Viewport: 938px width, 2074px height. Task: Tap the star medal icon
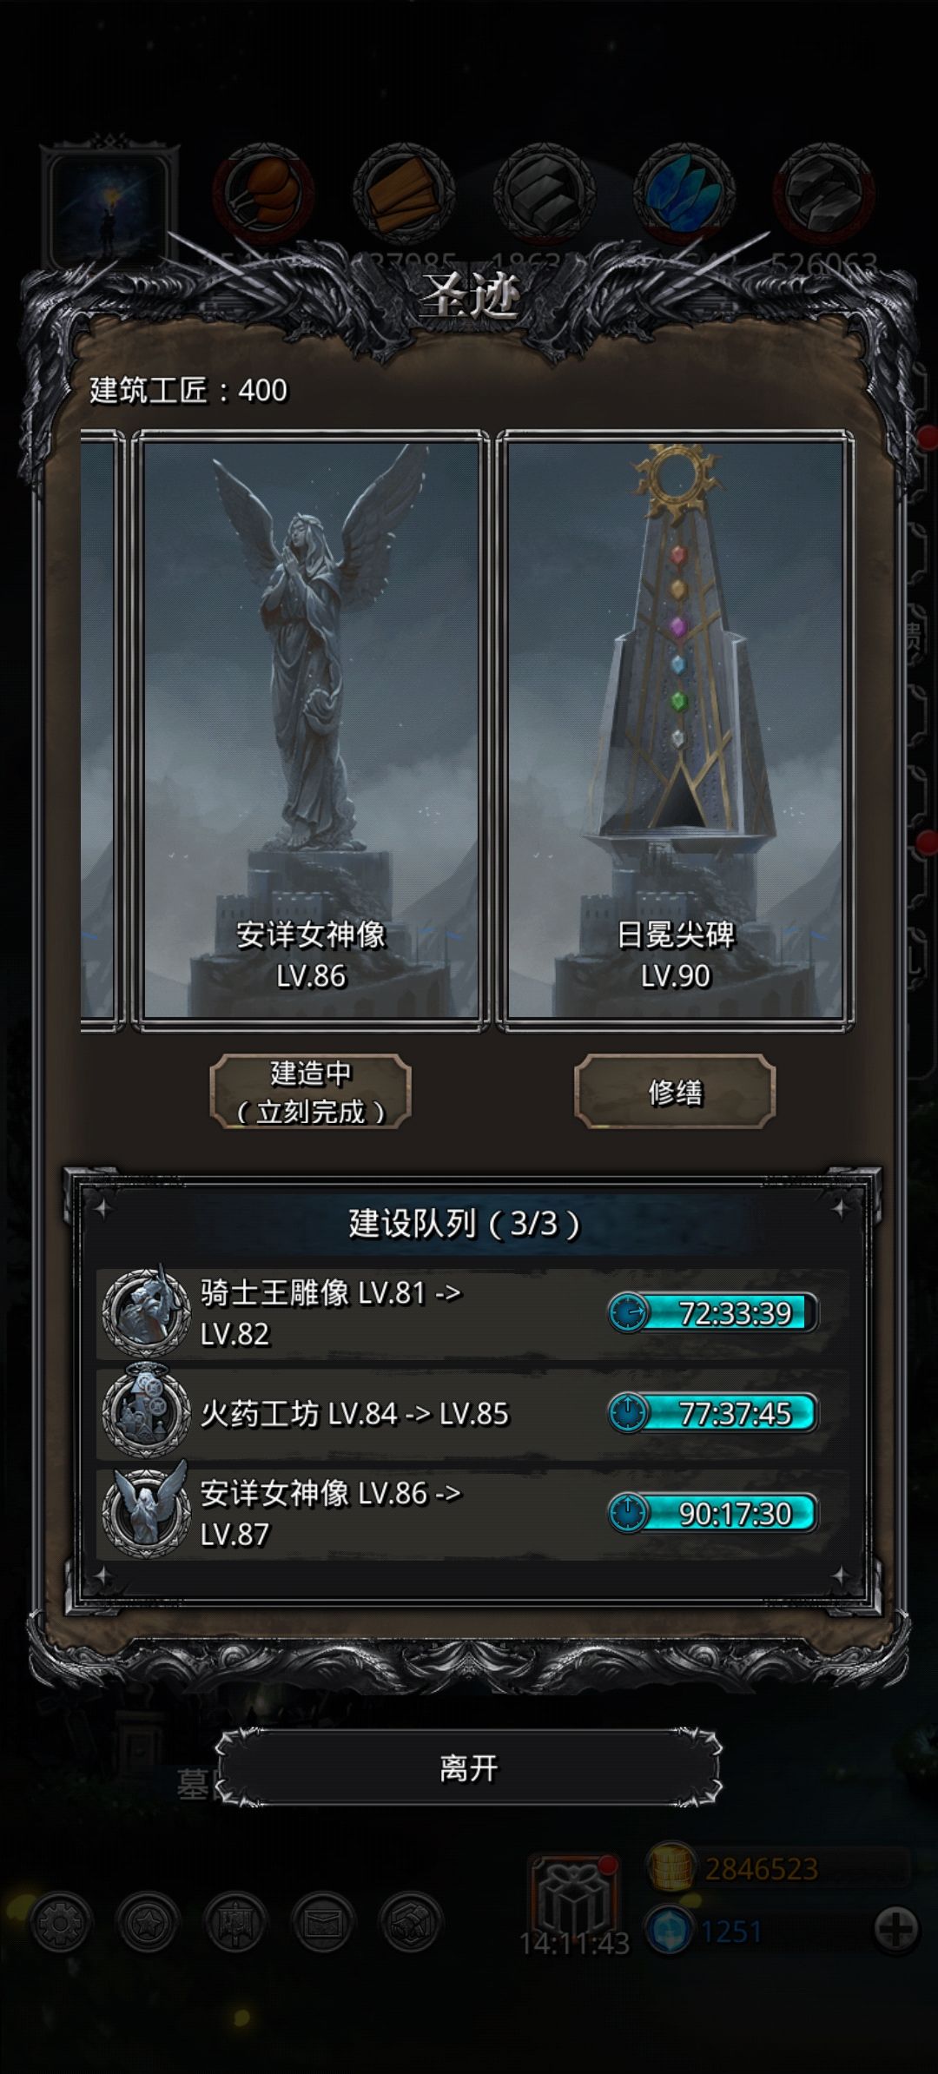(x=148, y=1923)
